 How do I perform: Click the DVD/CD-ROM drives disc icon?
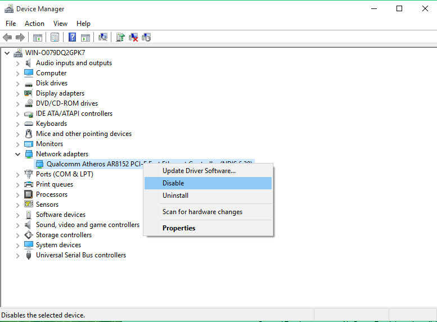(x=29, y=103)
